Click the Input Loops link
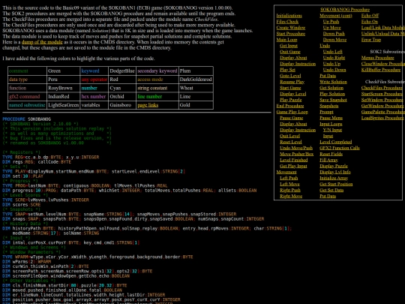 (331, 124)
